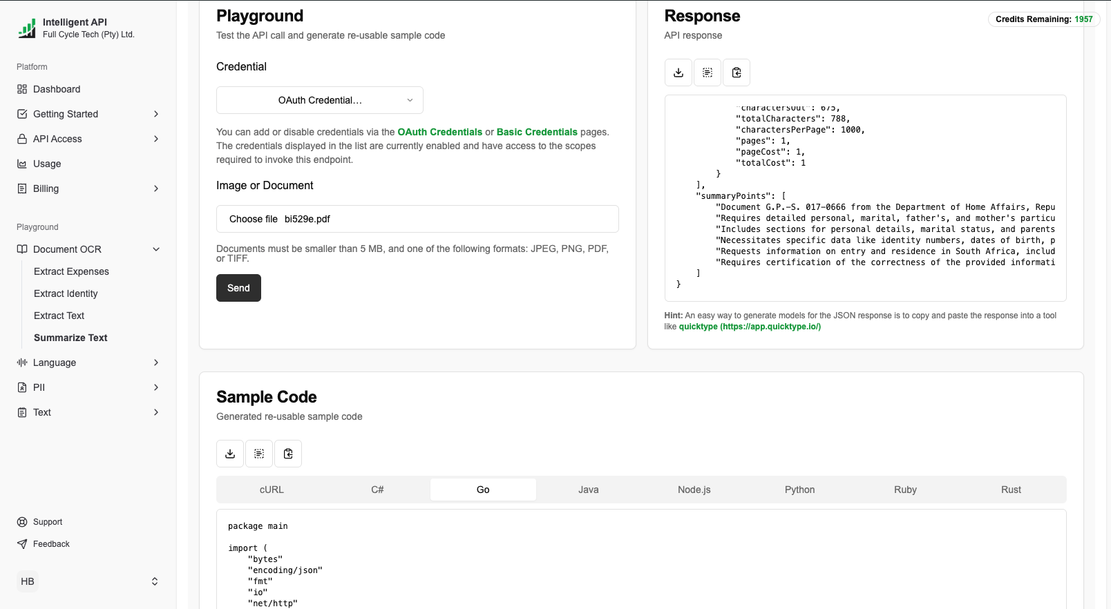Open the Support page
Viewport: 1111px width, 609px height.
48,522
